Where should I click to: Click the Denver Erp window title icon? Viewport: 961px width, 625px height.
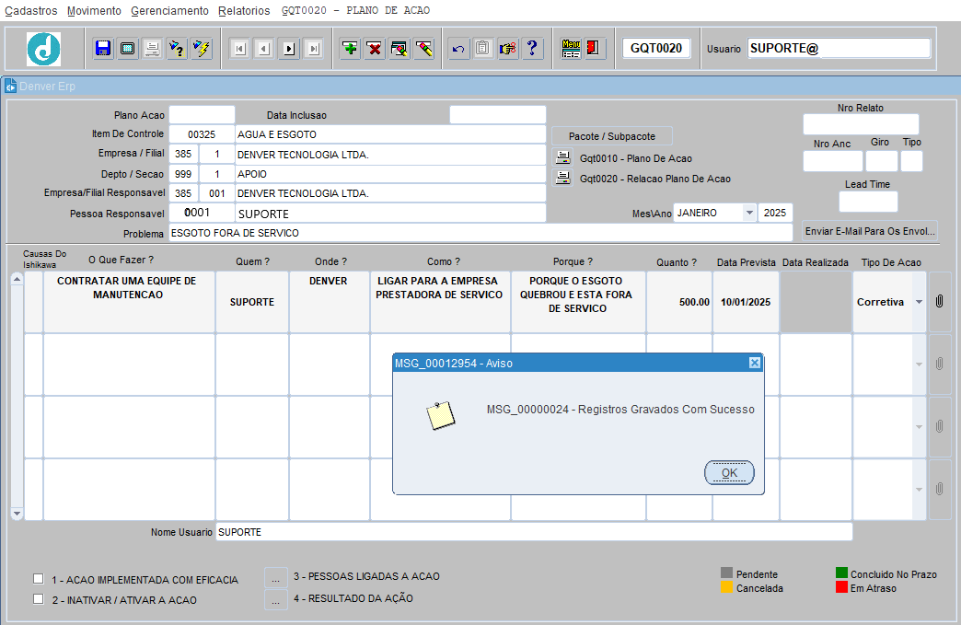(10, 87)
